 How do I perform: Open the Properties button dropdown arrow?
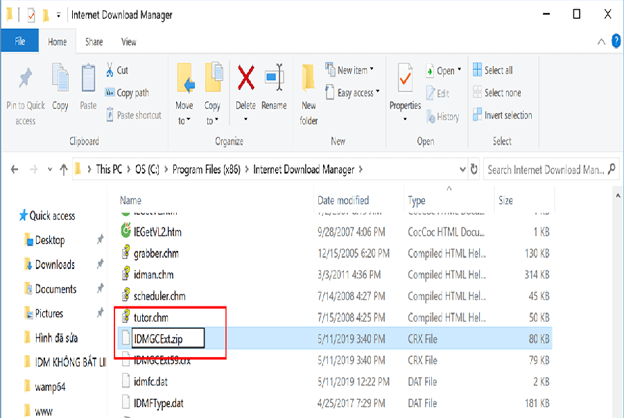405,119
